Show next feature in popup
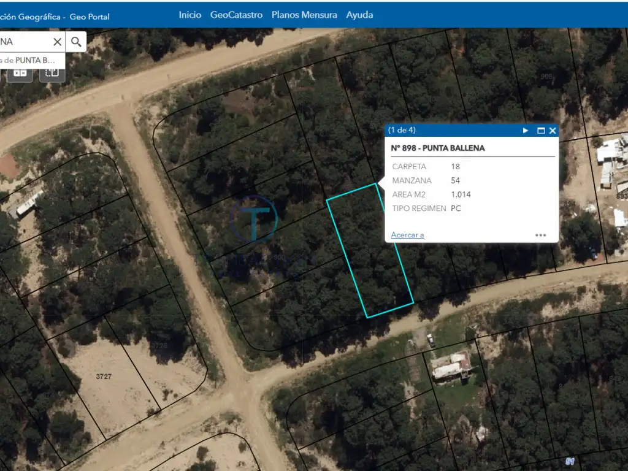This screenshot has height=471, width=628. point(526,131)
